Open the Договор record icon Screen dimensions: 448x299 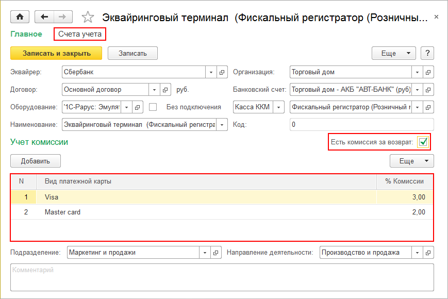(x=165, y=90)
